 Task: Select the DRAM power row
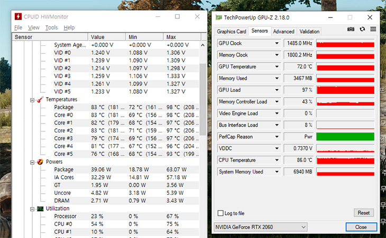pyautogui.click(x=126, y=201)
